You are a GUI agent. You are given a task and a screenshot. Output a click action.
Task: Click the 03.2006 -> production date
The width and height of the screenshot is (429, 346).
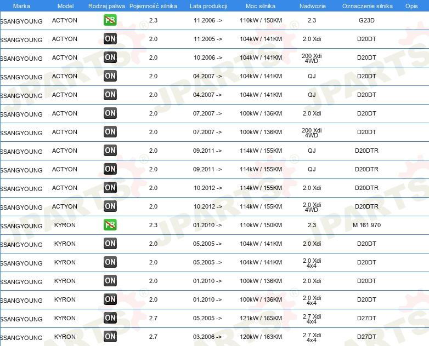coord(207,337)
